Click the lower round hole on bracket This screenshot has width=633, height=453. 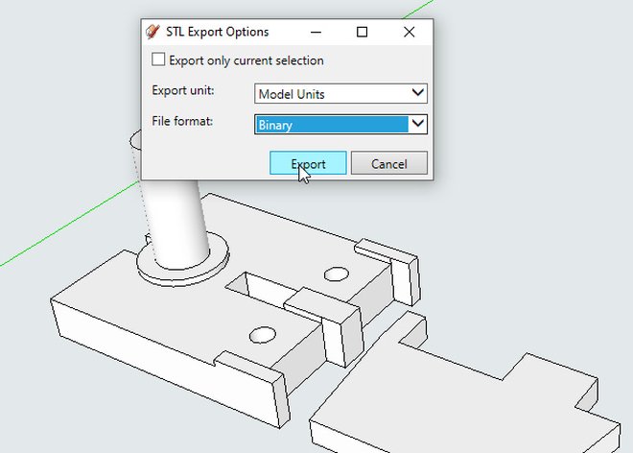(x=261, y=334)
